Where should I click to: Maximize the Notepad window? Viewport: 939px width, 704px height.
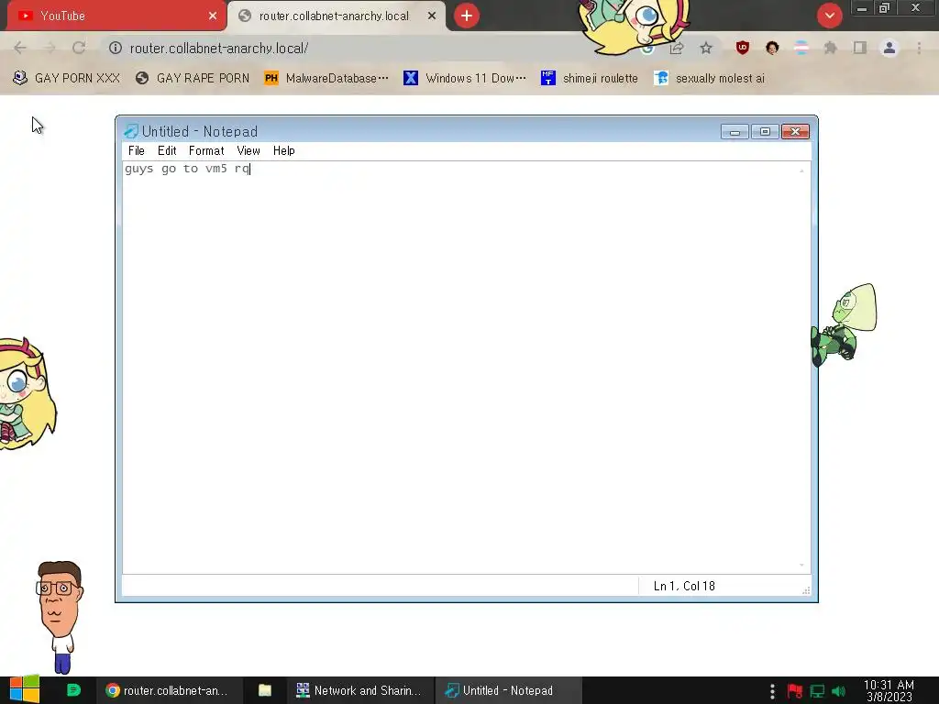pos(765,132)
